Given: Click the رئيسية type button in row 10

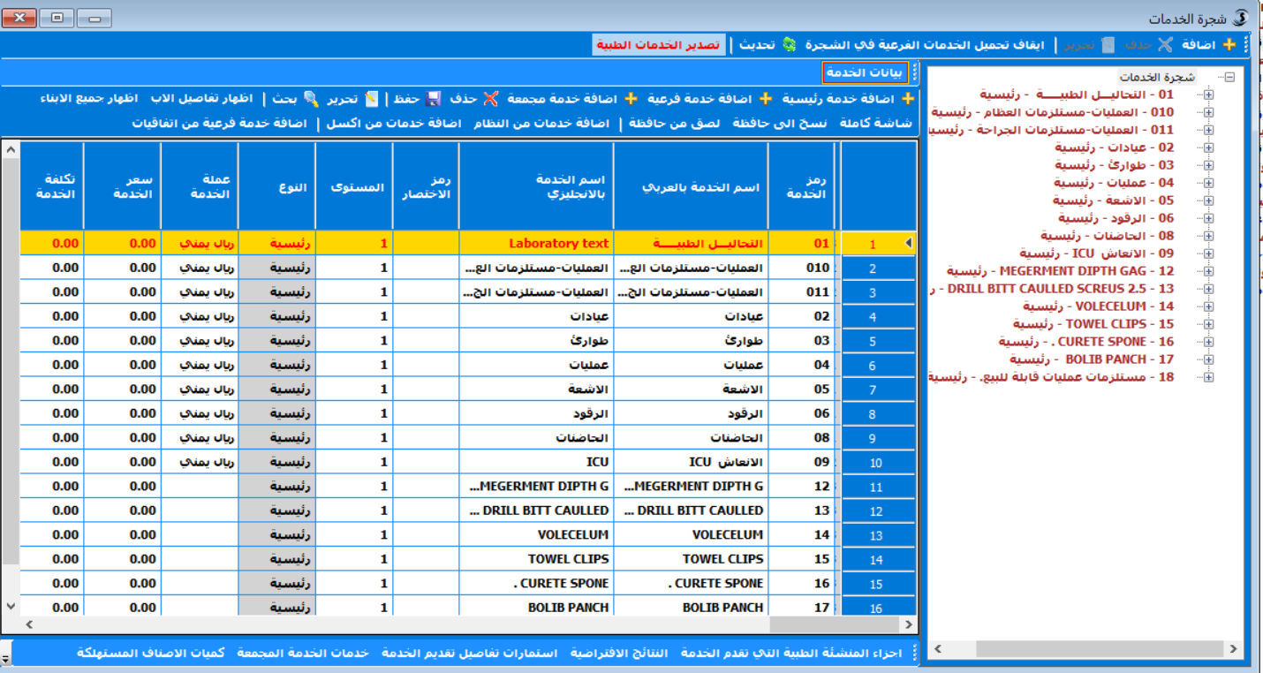Looking at the screenshot, I should (x=277, y=462).
